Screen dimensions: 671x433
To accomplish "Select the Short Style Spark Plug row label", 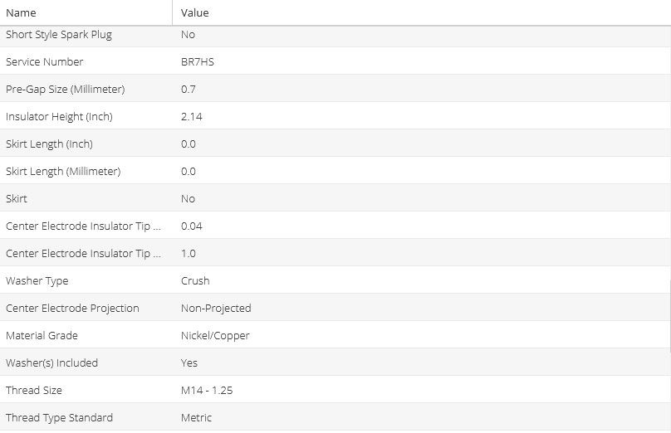I will click(x=59, y=35).
